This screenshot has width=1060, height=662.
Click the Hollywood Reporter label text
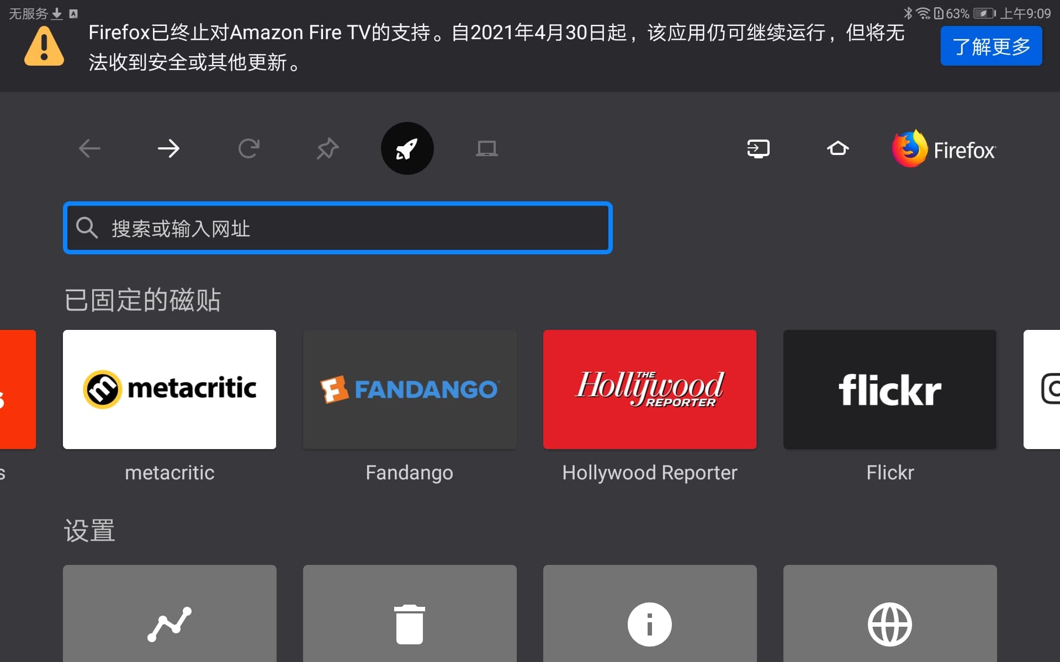[650, 473]
